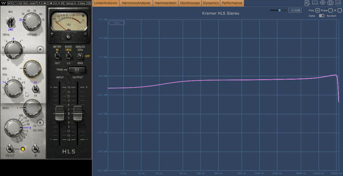Flip the PK/TR mid switch
This screenshot has height=176, width=343.
pos(35,89)
